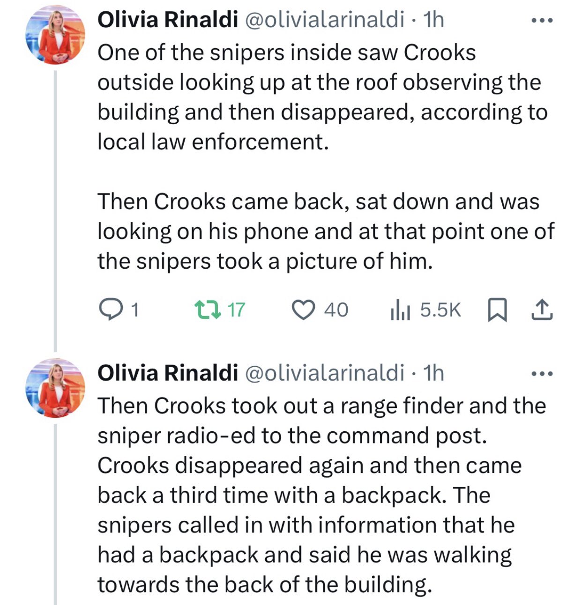Click the 1h timestamp on first tweet

[x=433, y=20]
